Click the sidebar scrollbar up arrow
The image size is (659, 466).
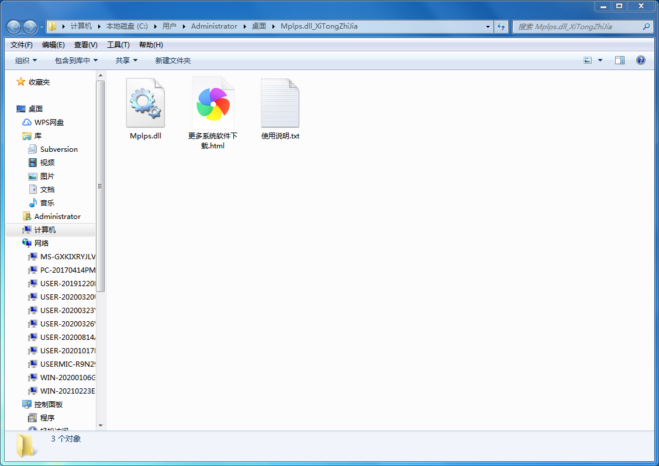100,75
